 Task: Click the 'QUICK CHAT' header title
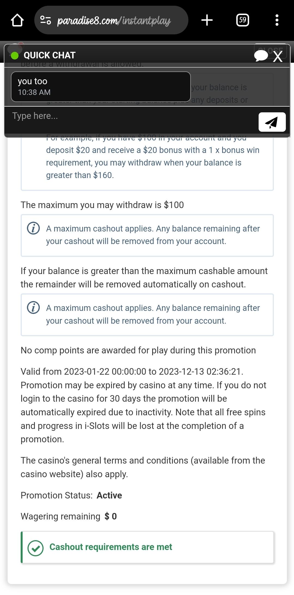pos(50,55)
